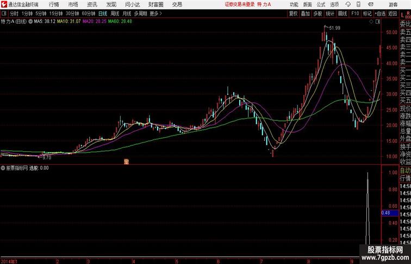Switch to the 周线 weekly tab
This screenshot has height=264, width=411.
[x=115, y=14]
